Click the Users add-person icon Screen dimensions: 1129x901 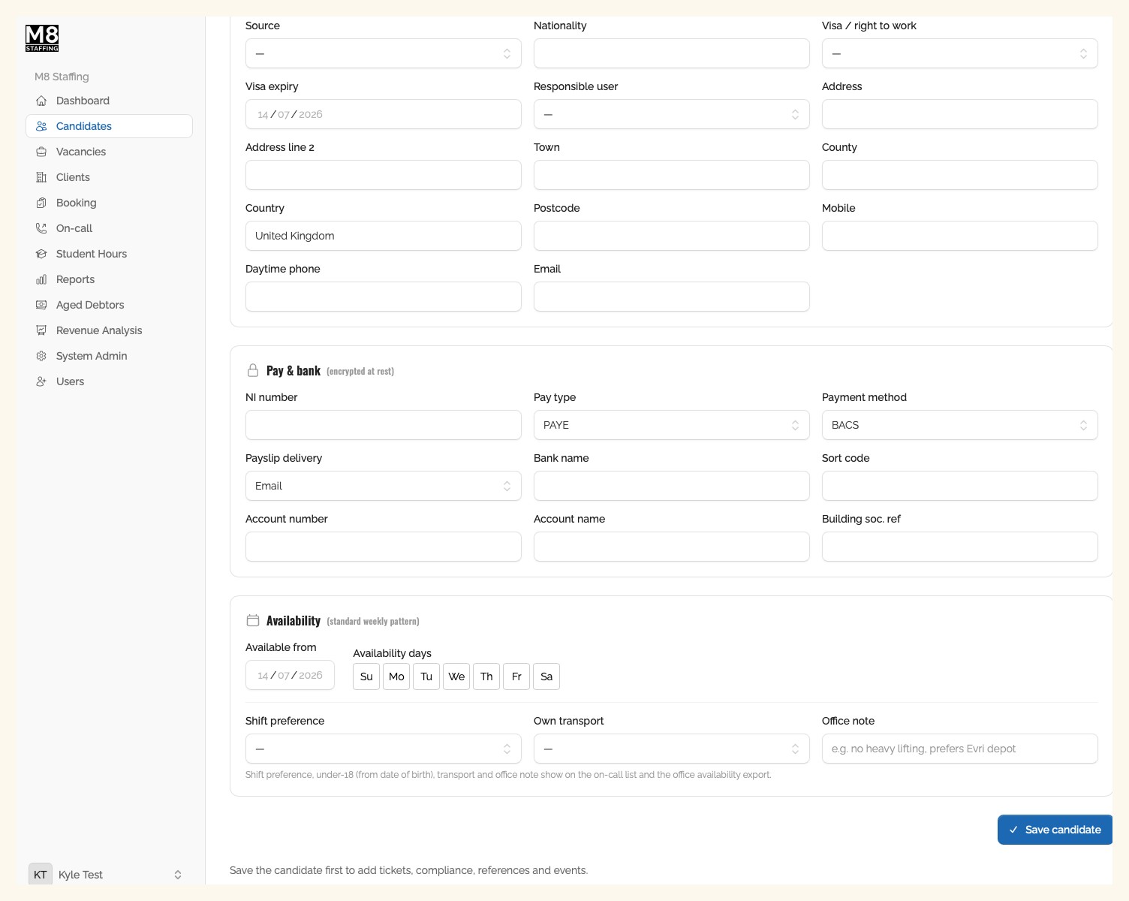pyautogui.click(x=41, y=381)
